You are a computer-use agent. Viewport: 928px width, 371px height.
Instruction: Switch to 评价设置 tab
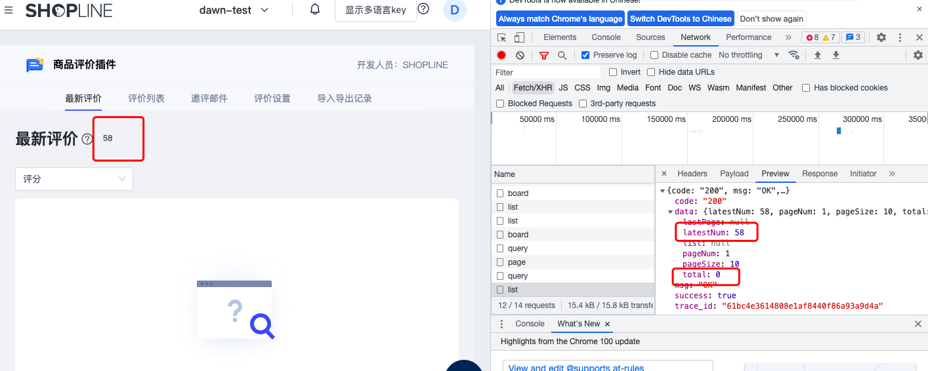pos(272,98)
